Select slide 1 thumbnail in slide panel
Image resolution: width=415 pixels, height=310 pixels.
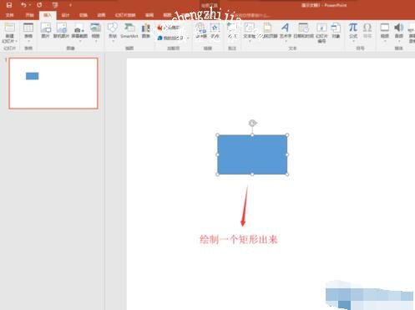(x=53, y=84)
